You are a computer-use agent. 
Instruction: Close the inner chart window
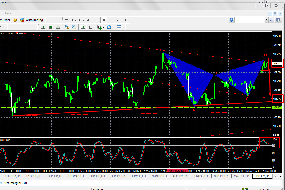[x=280, y=13]
